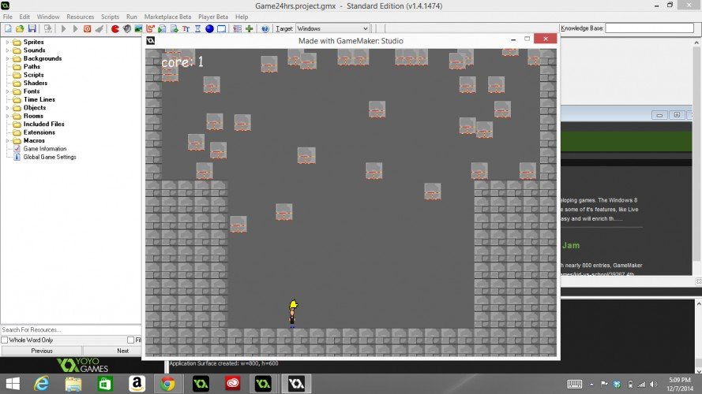Expand the Sounds folder arrow
702x394 pixels.
point(7,50)
